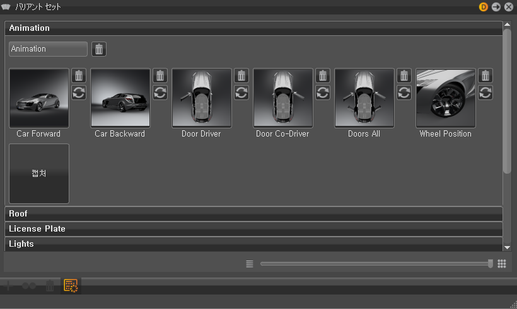Refresh the Door Driver thumbnail
Viewport: 517px width, 309px height.
click(x=241, y=93)
